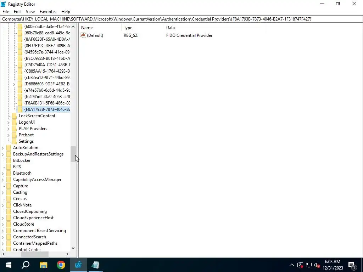The width and height of the screenshot is (363, 272).
Task: Select the BitLocker key folder icon
Action: (9, 160)
